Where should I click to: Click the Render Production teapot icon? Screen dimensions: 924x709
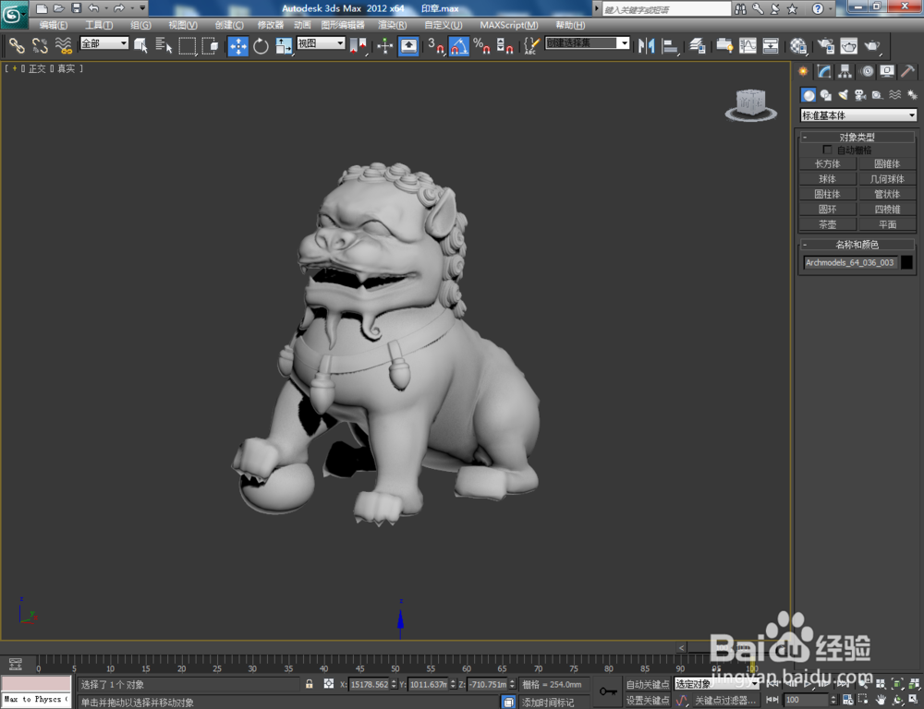(x=872, y=46)
